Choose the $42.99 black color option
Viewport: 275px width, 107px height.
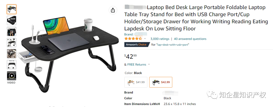(x=161, y=82)
